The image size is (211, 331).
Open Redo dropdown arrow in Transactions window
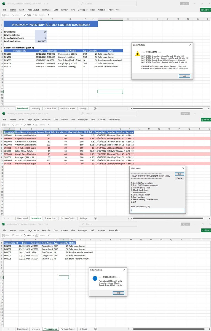tap(33, 235)
